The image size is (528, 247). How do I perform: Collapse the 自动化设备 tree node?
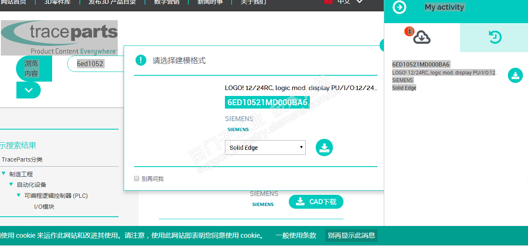[x=11, y=184]
